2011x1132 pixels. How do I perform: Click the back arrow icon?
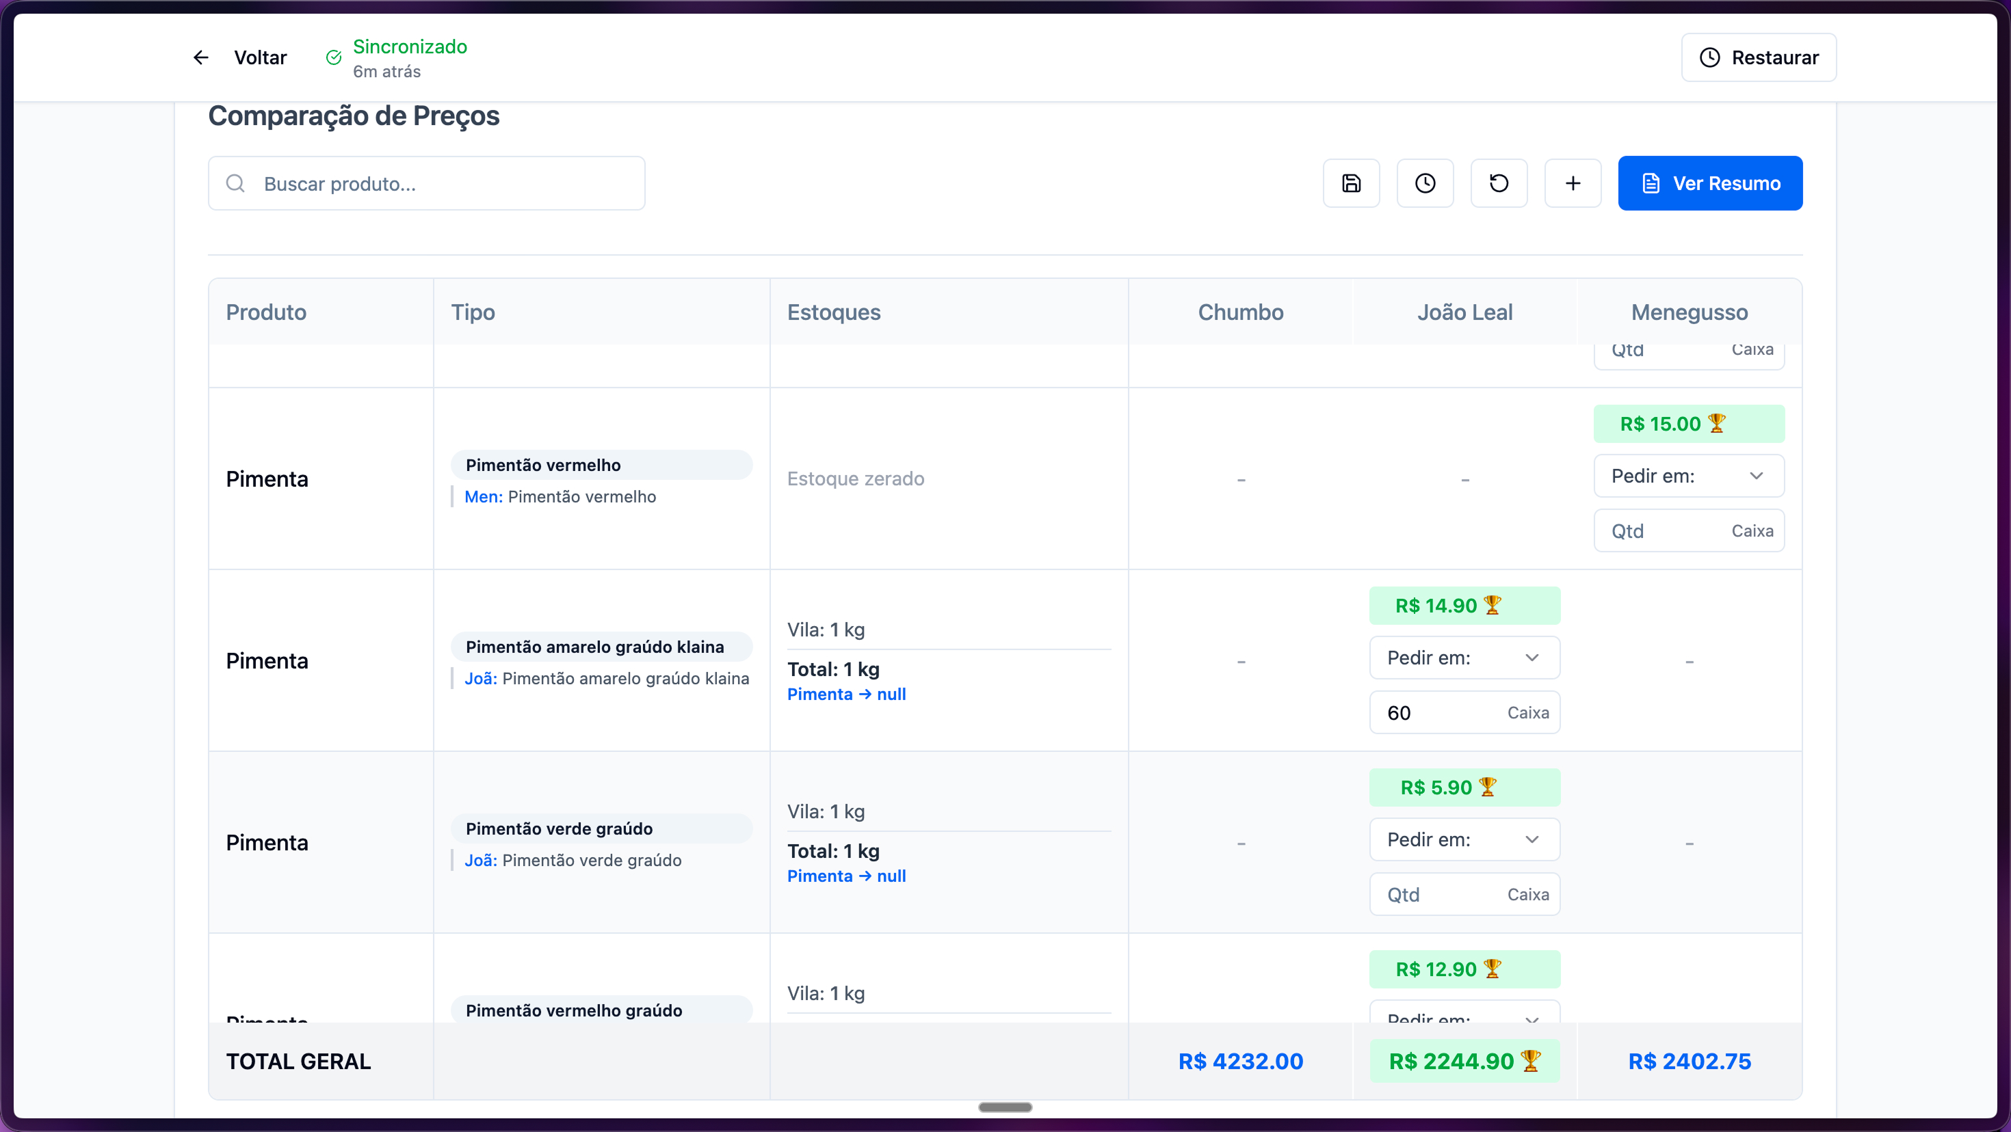pos(200,57)
